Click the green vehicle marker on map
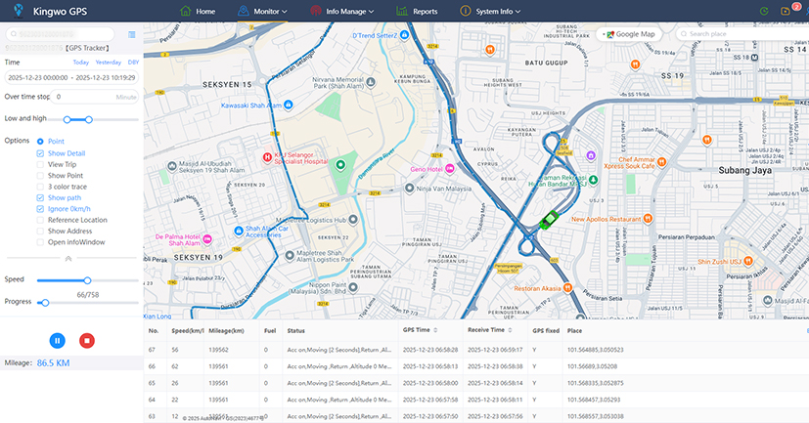 [549, 219]
